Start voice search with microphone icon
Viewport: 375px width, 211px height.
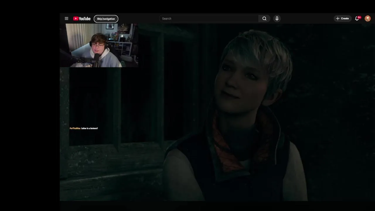click(277, 18)
